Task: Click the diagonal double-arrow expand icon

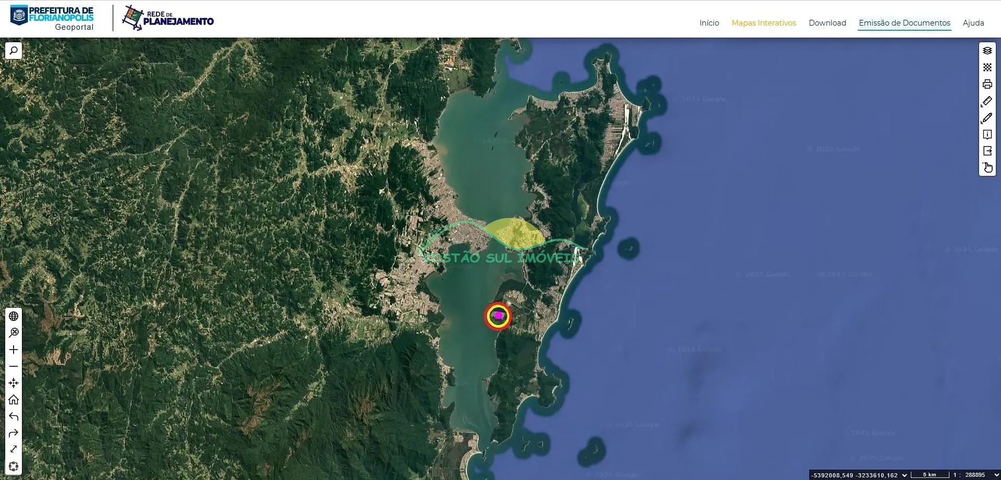Action: 14,449
